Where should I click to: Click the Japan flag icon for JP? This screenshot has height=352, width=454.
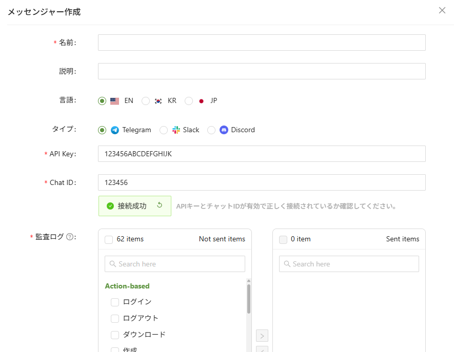coord(201,101)
